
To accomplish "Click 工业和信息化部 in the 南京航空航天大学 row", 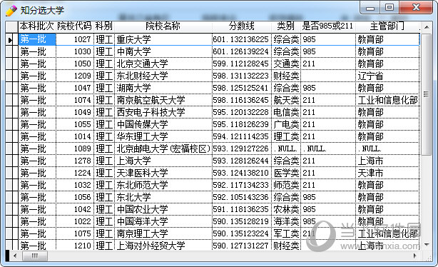I will point(387,100).
